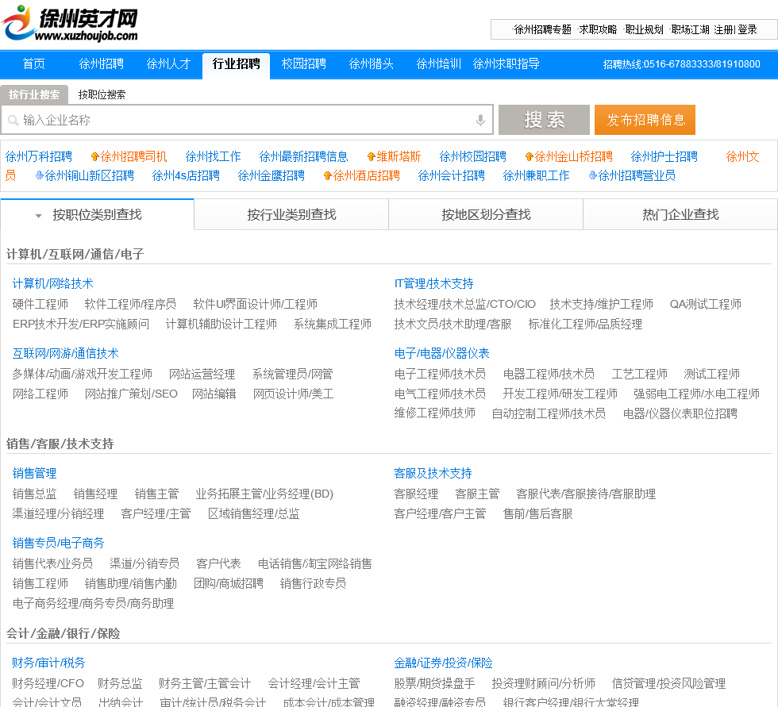Select the 行业招聘 nav tab
This screenshot has height=707, width=778.
(237, 64)
